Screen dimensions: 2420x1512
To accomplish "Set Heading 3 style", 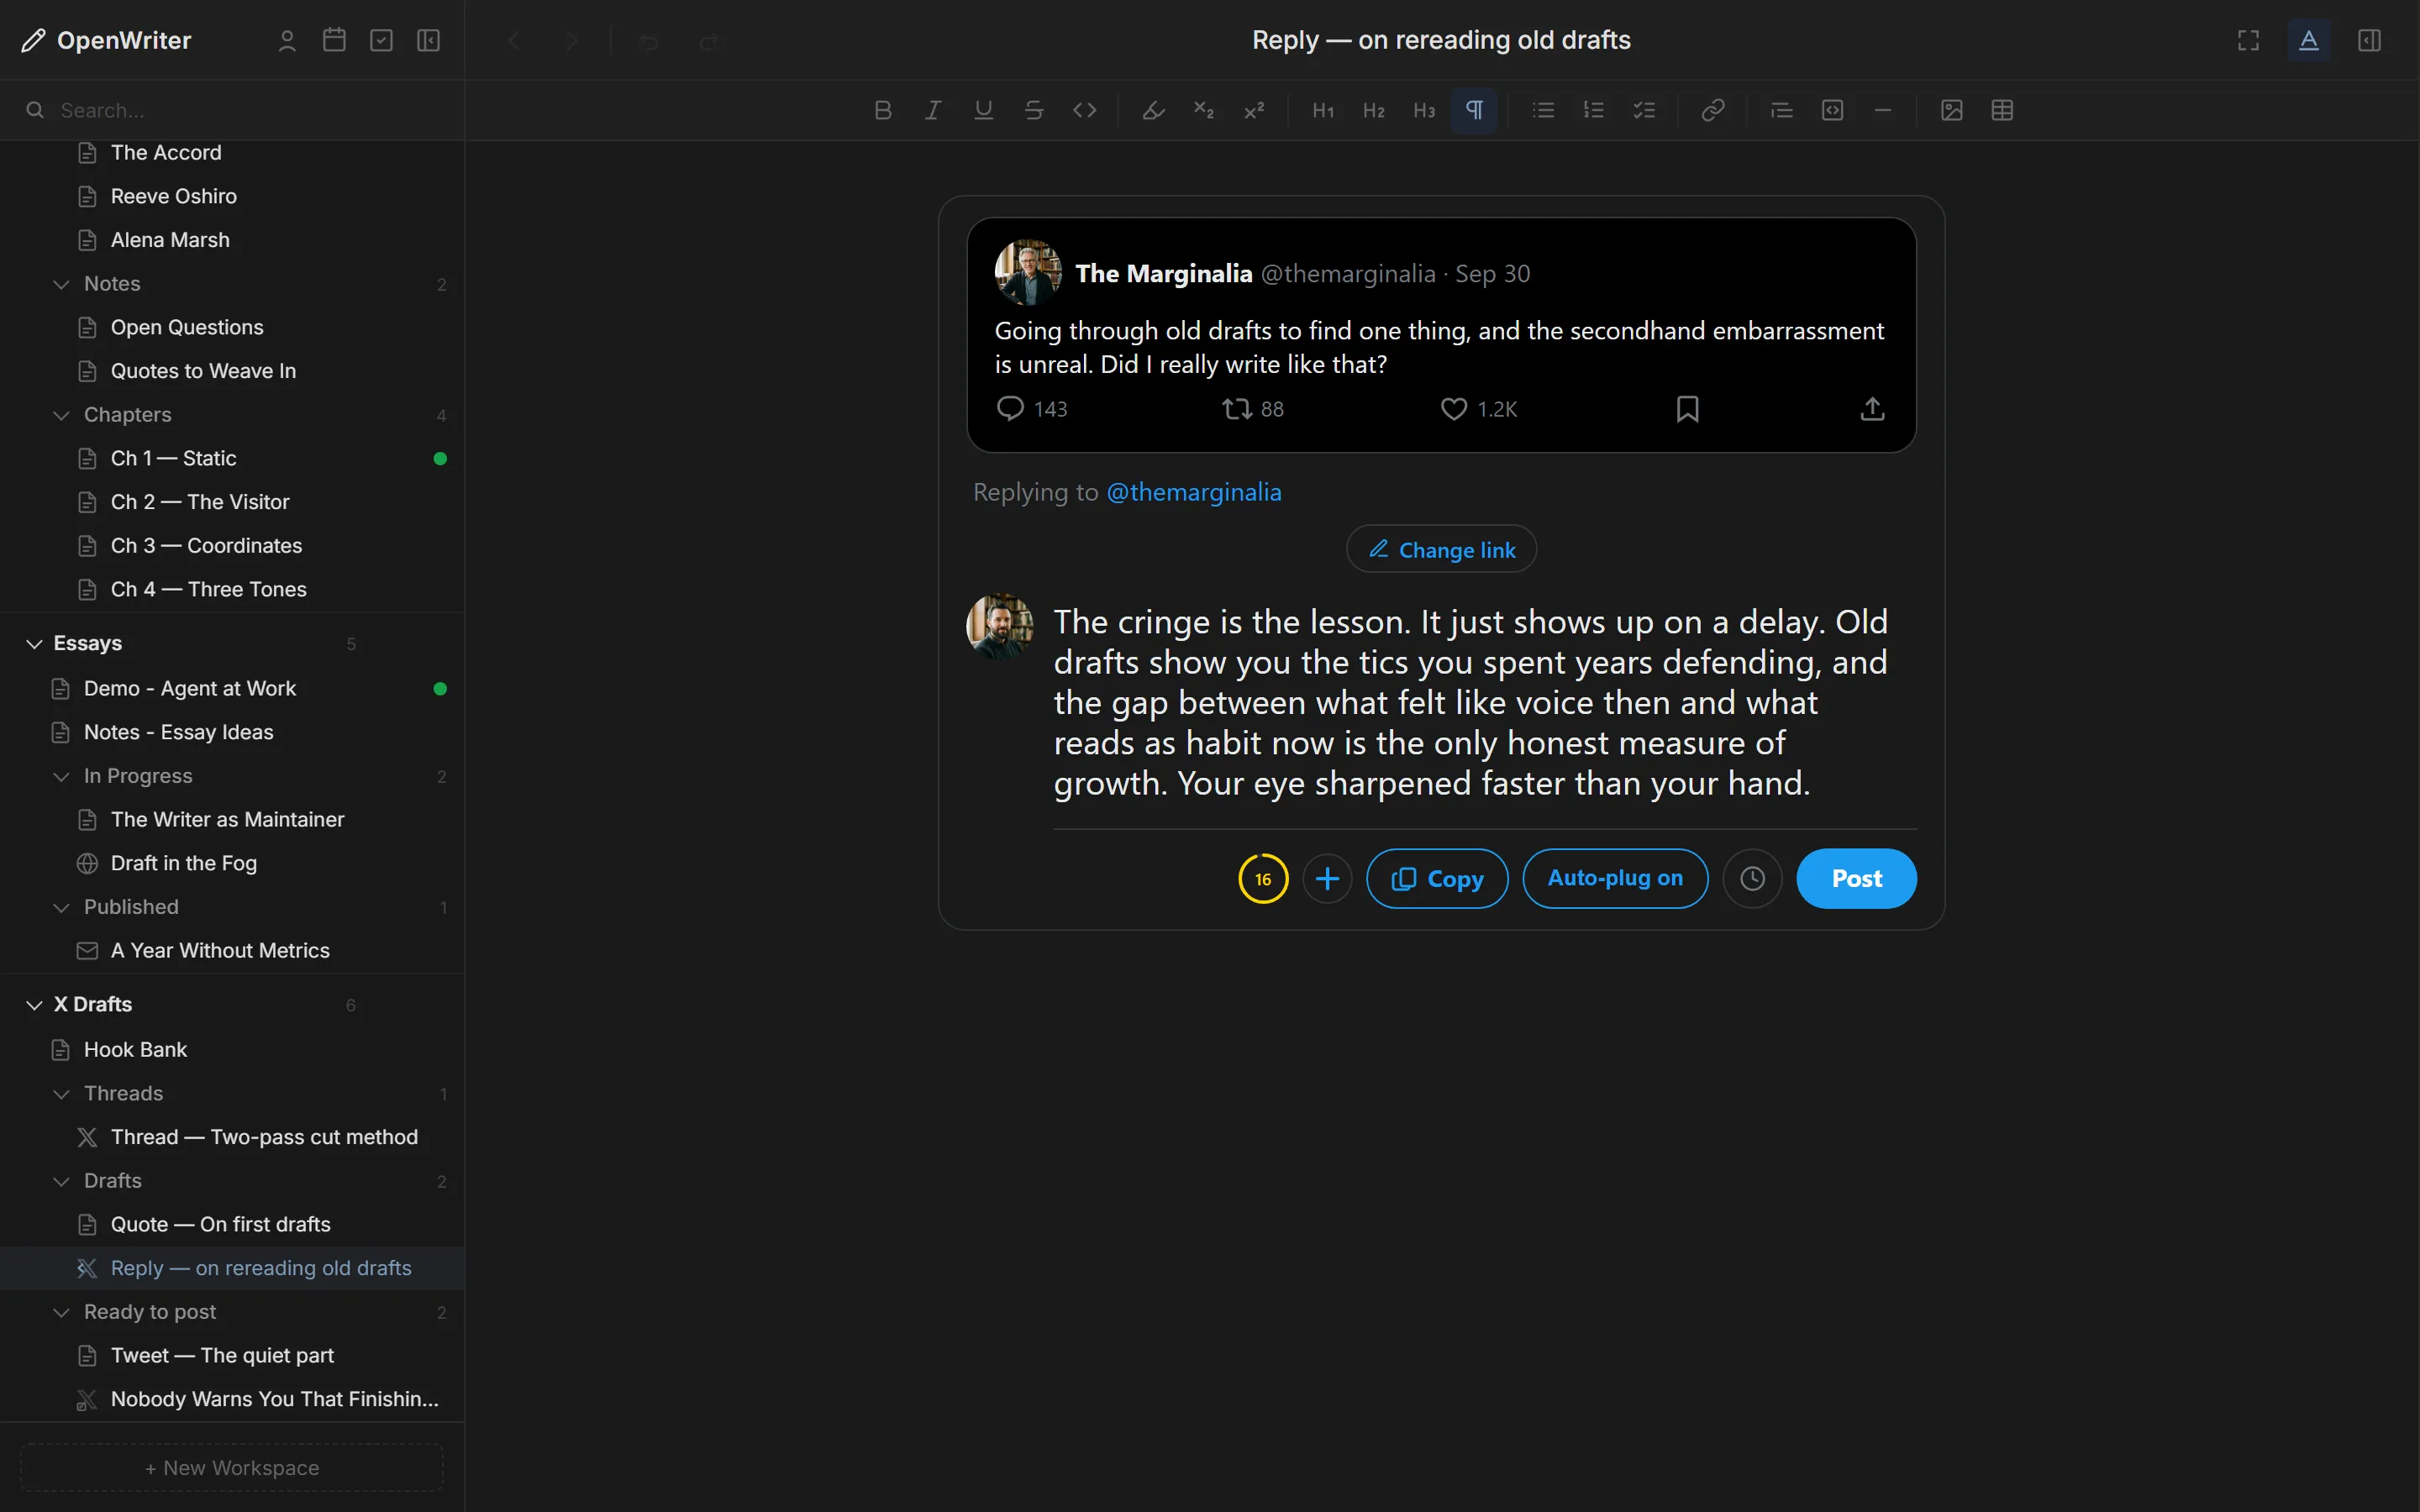I will pyautogui.click(x=1424, y=110).
